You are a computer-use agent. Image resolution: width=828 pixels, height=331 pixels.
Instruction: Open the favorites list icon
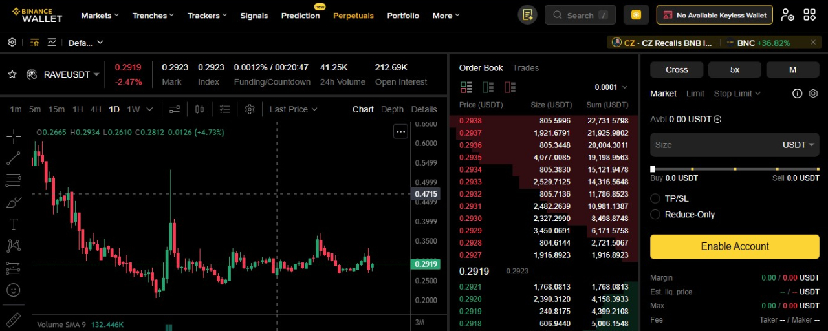coord(34,43)
